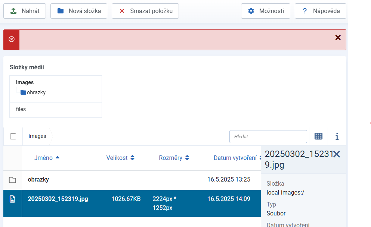The width and height of the screenshot is (371, 227).
Task: Dismiss the red error alert
Action: click(x=338, y=38)
